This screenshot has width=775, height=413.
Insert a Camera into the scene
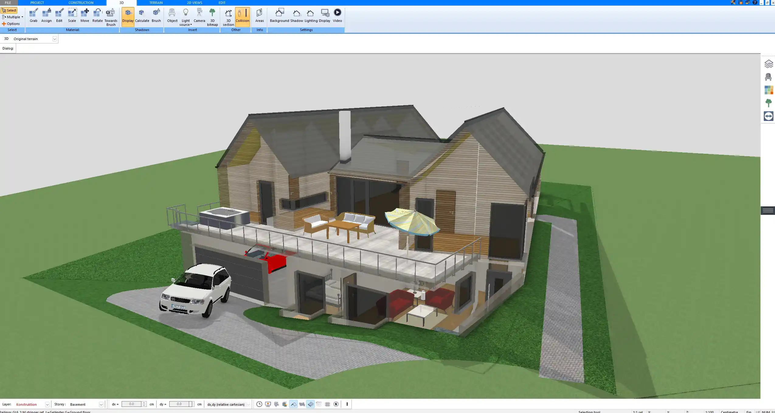click(199, 15)
